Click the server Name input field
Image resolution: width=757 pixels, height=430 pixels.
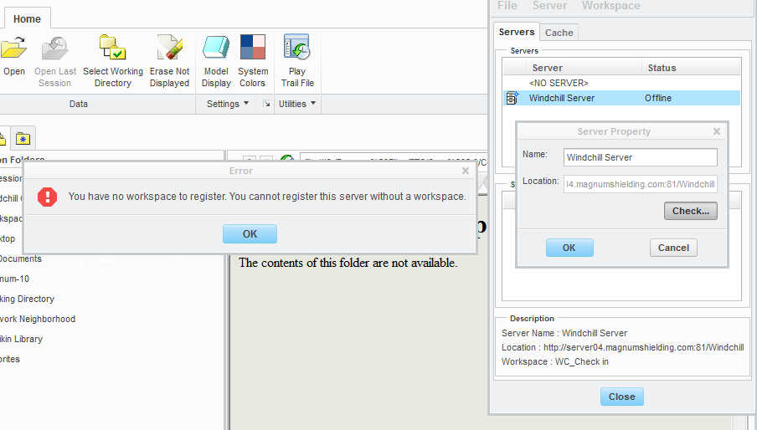point(640,157)
